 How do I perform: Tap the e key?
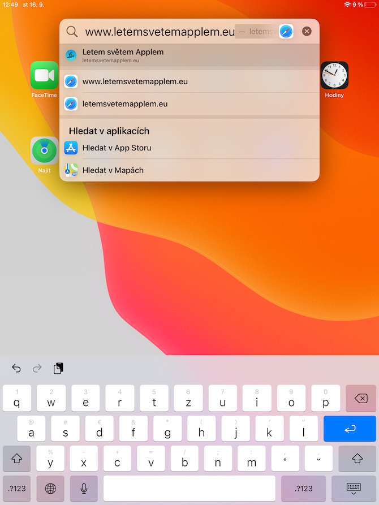click(85, 398)
